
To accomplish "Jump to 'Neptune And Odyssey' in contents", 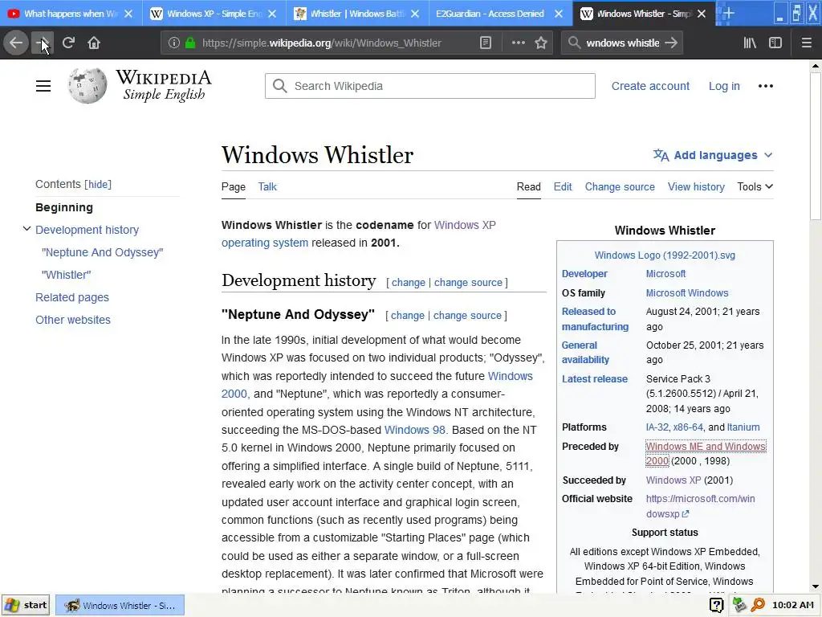I will (102, 252).
